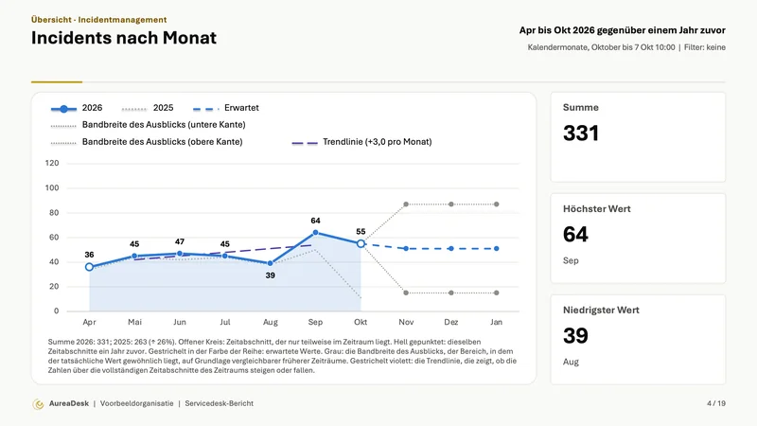Click the Summe card value '331'
This screenshot has width=757, height=426.
click(581, 133)
